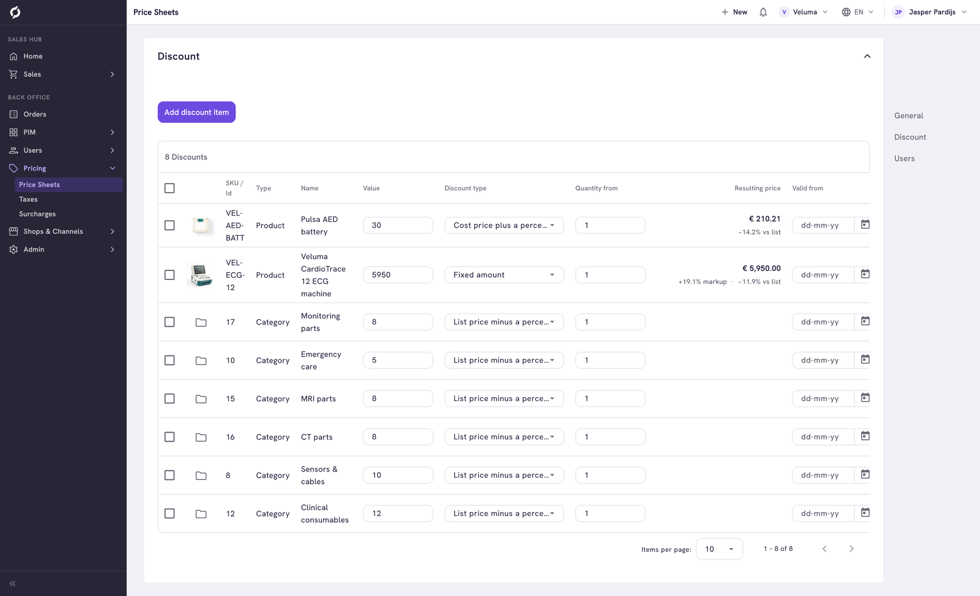This screenshot has height=596, width=980.
Task: Open calendar for Monitoring parts row
Action: pyautogui.click(x=865, y=322)
